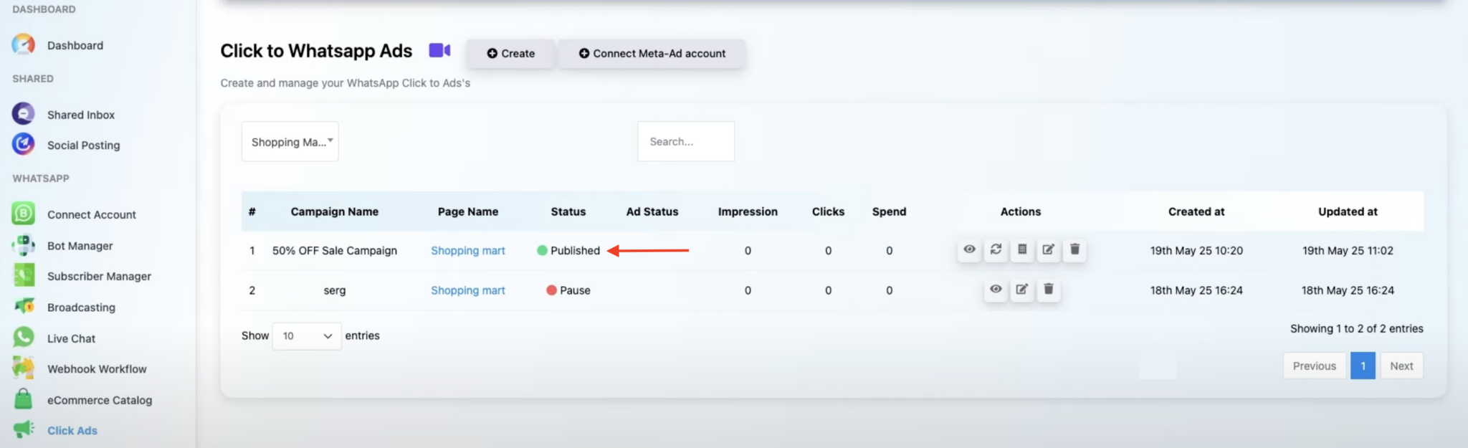
Task: Click the eCommerce Catalog bag icon
Action: coord(23,399)
